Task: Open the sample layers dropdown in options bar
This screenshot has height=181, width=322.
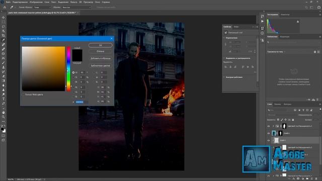Action: click(x=76, y=7)
